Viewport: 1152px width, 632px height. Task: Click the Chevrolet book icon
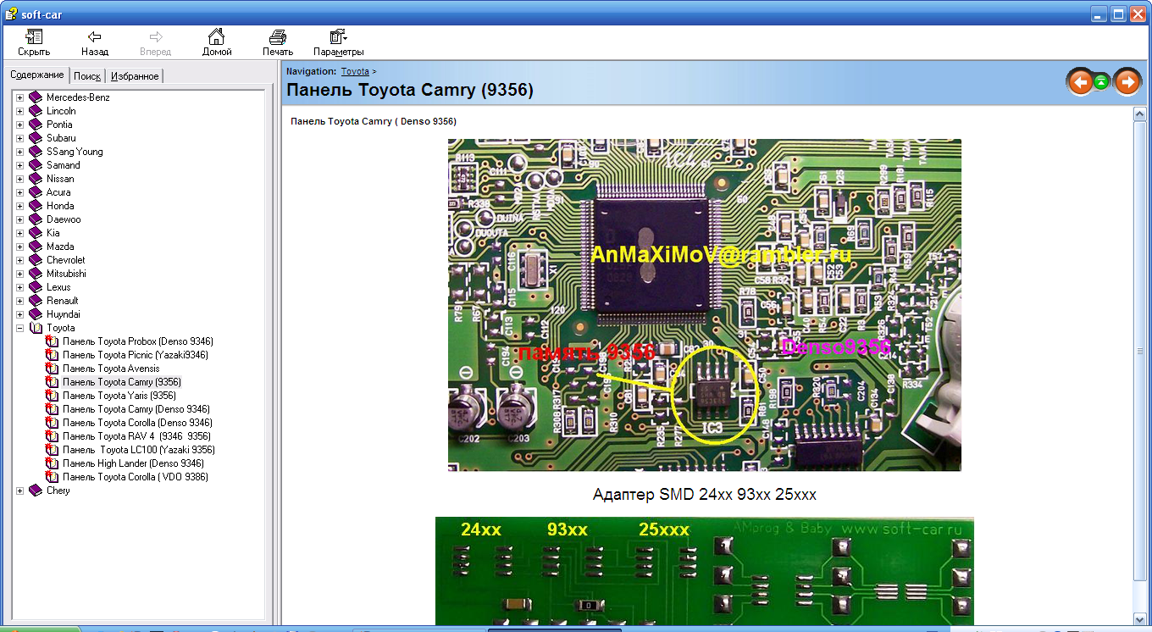point(36,260)
